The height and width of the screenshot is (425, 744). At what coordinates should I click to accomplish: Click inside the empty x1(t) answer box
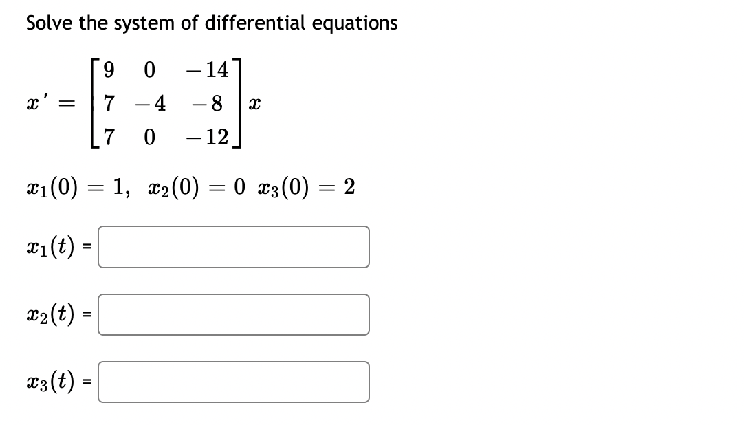234,247
